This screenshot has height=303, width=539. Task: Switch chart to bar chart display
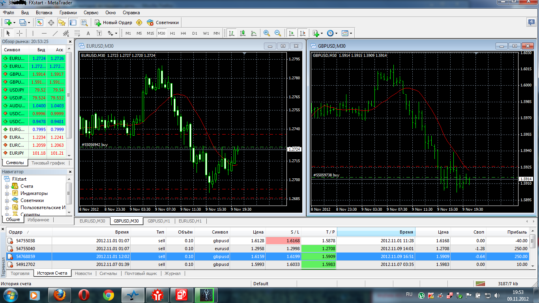232,33
